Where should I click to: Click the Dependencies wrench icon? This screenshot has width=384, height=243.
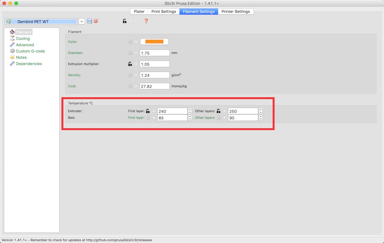click(x=12, y=64)
